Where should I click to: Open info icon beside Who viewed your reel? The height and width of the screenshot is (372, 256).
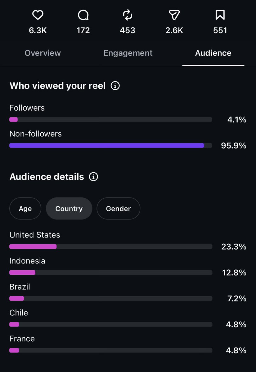coord(115,86)
